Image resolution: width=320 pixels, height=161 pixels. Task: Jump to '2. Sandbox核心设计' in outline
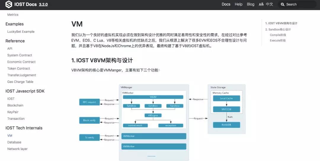pos(278,29)
